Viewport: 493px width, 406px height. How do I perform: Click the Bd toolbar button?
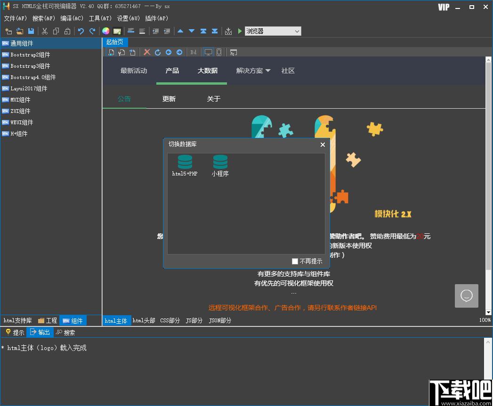194,52
